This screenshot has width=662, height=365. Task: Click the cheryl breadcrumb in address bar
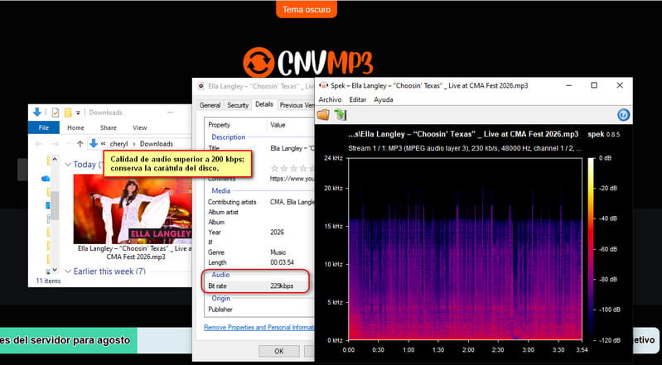(118, 144)
